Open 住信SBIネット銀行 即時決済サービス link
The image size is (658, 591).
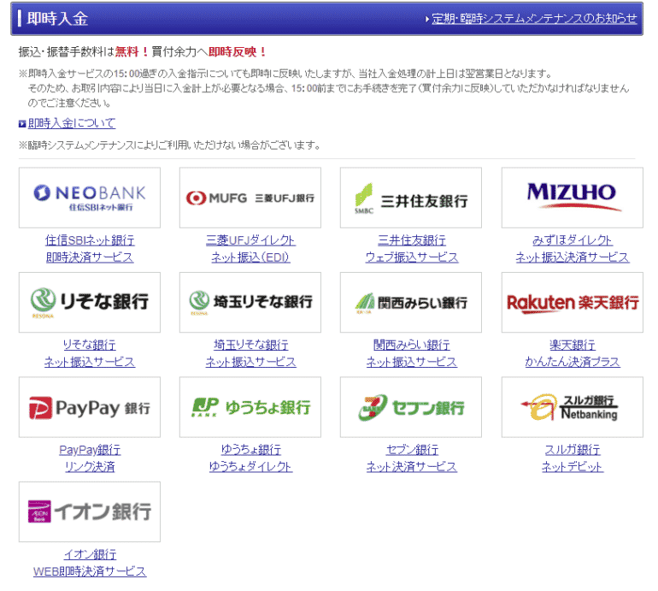(x=90, y=249)
